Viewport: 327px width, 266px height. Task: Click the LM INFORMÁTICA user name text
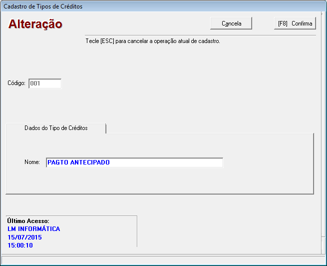pos(34,229)
